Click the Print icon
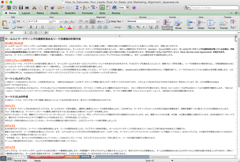Image resolution: width=240 pixels, height=162 pixels. click(27, 8)
